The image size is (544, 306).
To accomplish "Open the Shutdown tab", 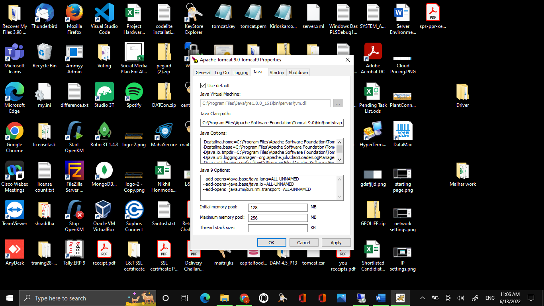I will coord(298,73).
